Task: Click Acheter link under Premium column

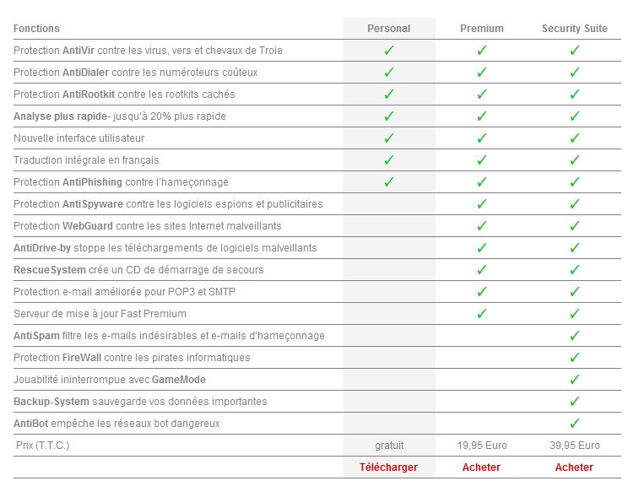Action: 481,467
